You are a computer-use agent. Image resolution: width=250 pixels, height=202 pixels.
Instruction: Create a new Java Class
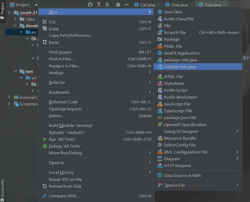tap(173, 12)
